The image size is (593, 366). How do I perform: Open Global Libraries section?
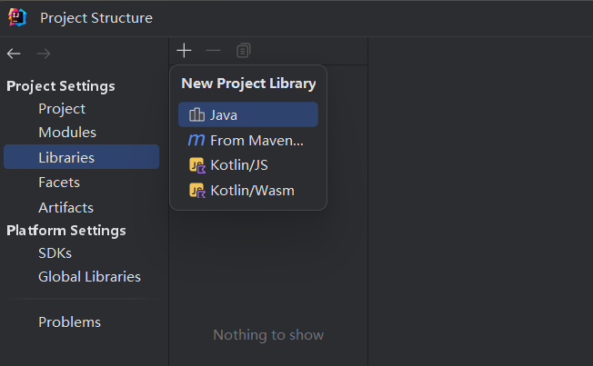tap(89, 276)
